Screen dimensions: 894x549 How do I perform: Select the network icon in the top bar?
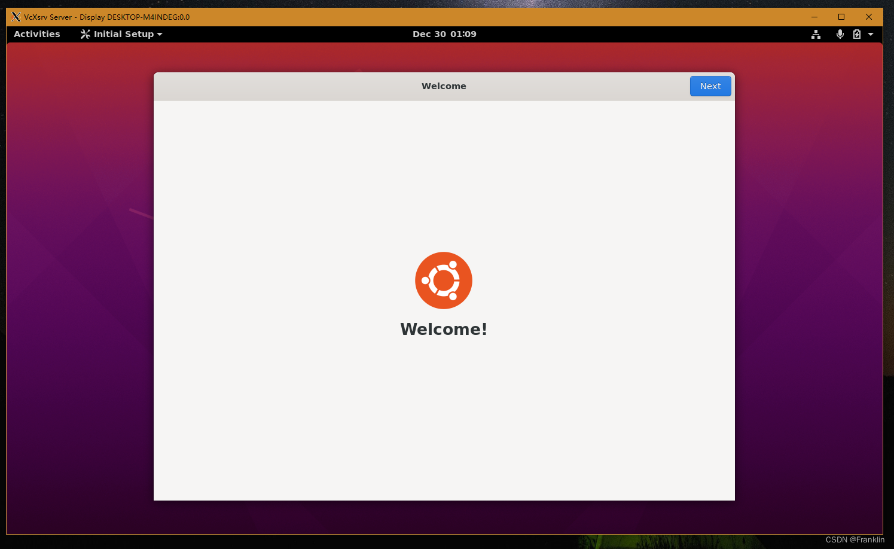click(x=816, y=34)
